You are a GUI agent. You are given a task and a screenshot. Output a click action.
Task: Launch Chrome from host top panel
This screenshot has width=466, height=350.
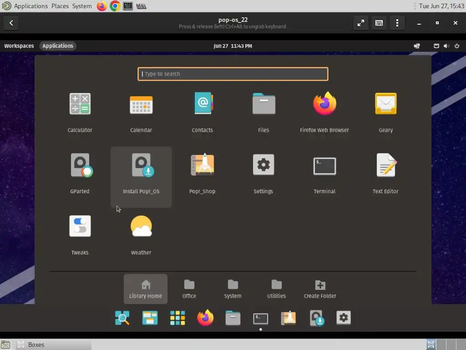click(x=115, y=6)
